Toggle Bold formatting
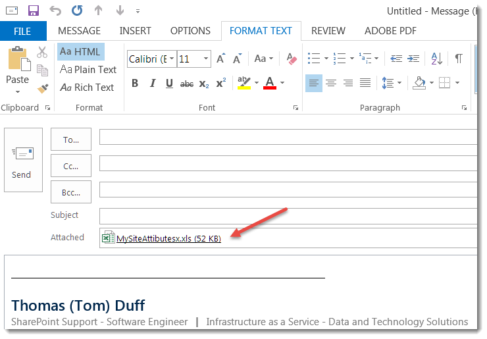This screenshot has width=487, height=339. point(135,83)
